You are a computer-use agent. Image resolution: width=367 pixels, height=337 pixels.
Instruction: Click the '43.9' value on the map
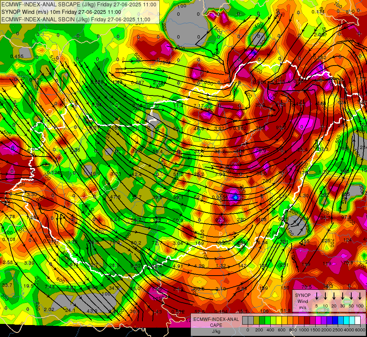[x=92, y=311]
